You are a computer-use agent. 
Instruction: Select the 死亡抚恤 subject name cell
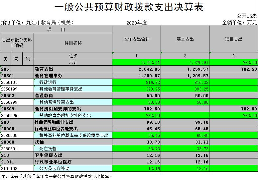(x=73, y=149)
